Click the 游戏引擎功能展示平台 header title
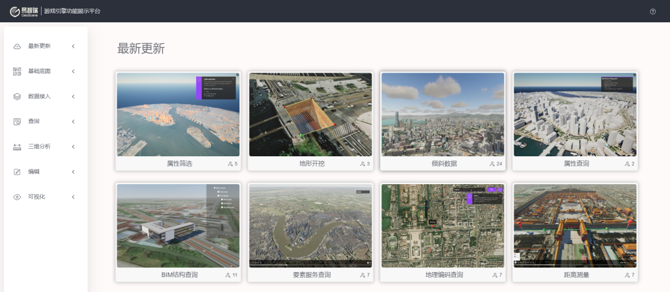The image size is (670, 292). pyautogui.click(x=72, y=12)
